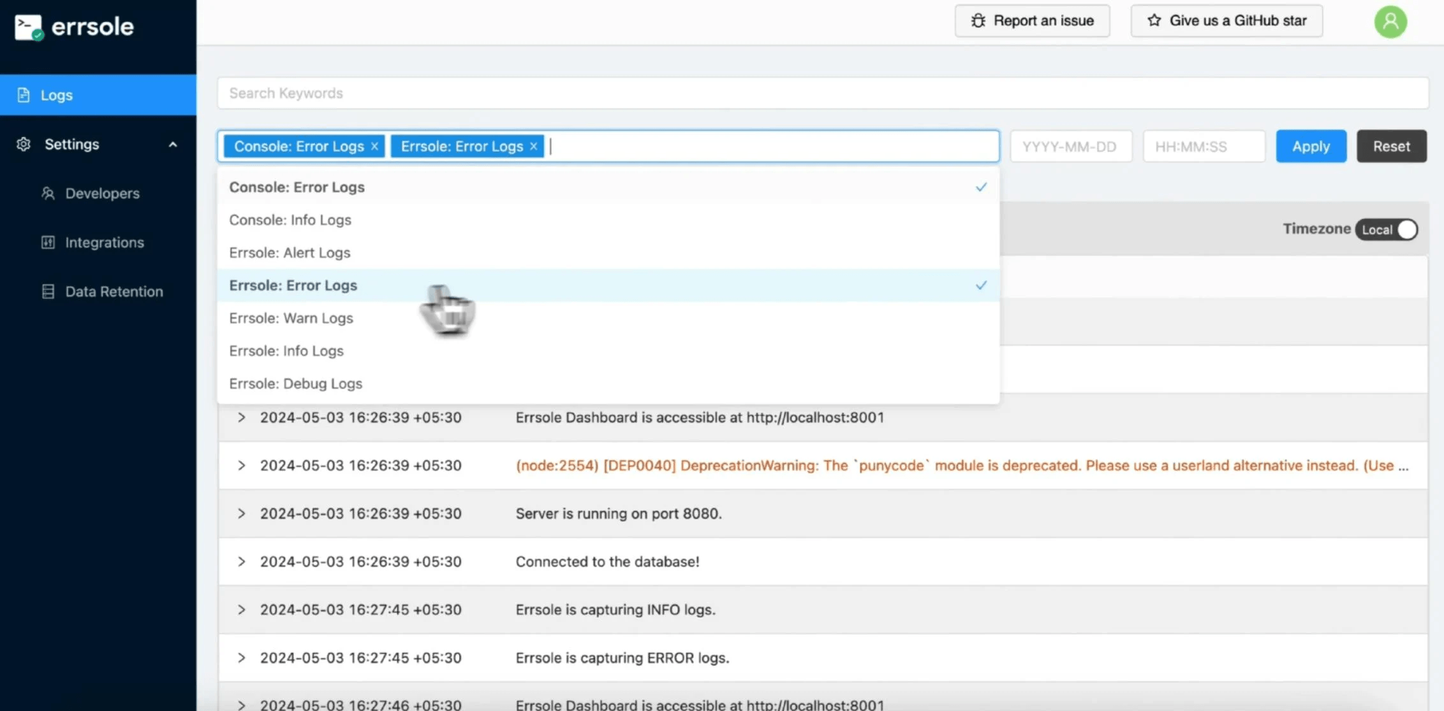Image resolution: width=1444 pixels, height=711 pixels.
Task: Open the Integrations settings page
Action: 104,243
